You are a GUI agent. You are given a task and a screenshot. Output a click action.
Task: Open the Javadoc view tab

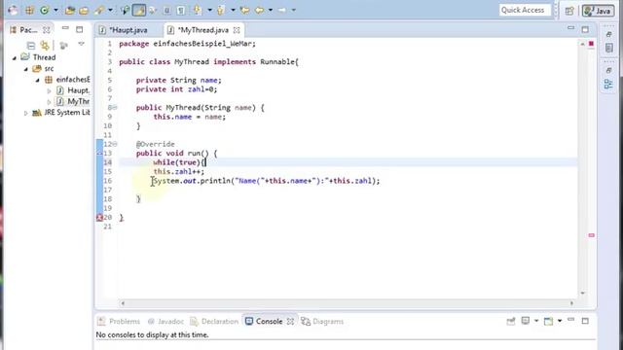165,322
